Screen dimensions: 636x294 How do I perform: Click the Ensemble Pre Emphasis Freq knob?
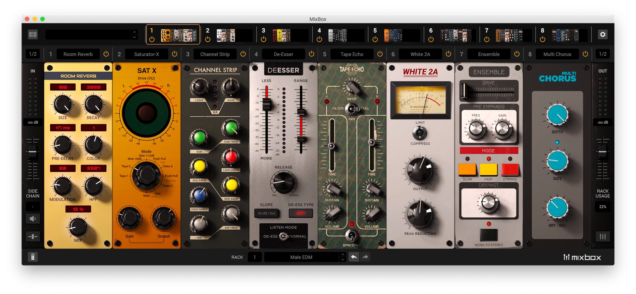[476, 129]
